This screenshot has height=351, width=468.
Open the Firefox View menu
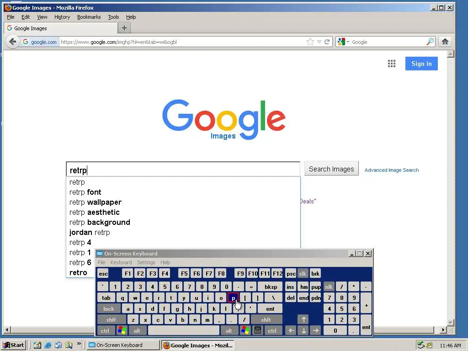click(x=42, y=17)
